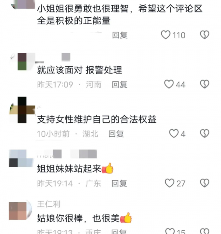Open 王仁利's user profile name
221x234 pixels.
pyautogui.click(x=49, y=204)
